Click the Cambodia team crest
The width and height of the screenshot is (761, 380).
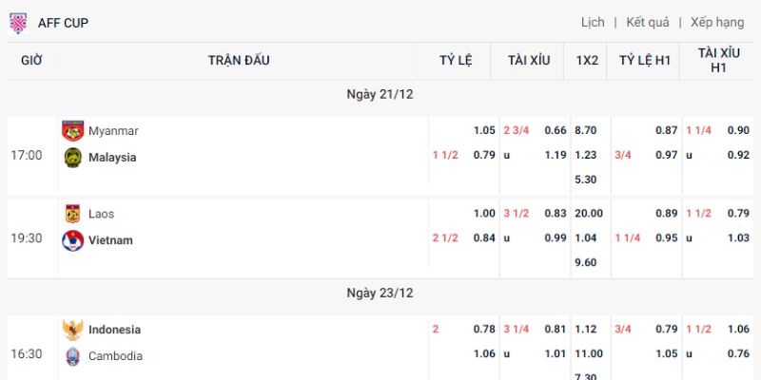pos(73,356)
